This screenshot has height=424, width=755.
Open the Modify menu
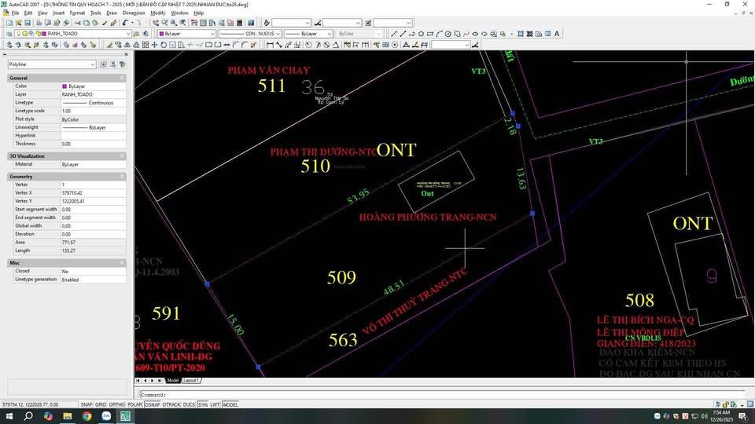coord(157,13)
